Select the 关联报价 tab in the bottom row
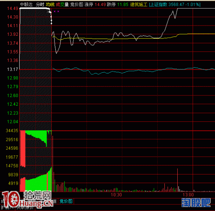This screenshot has width=215, height=211. [x=25, y=208]
